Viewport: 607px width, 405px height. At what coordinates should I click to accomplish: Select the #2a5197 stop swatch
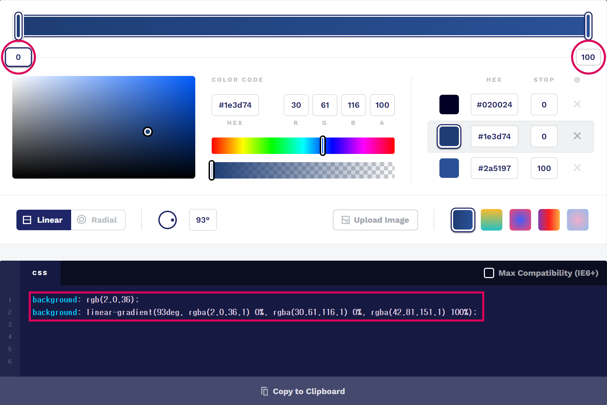click(x=449, y=168)
